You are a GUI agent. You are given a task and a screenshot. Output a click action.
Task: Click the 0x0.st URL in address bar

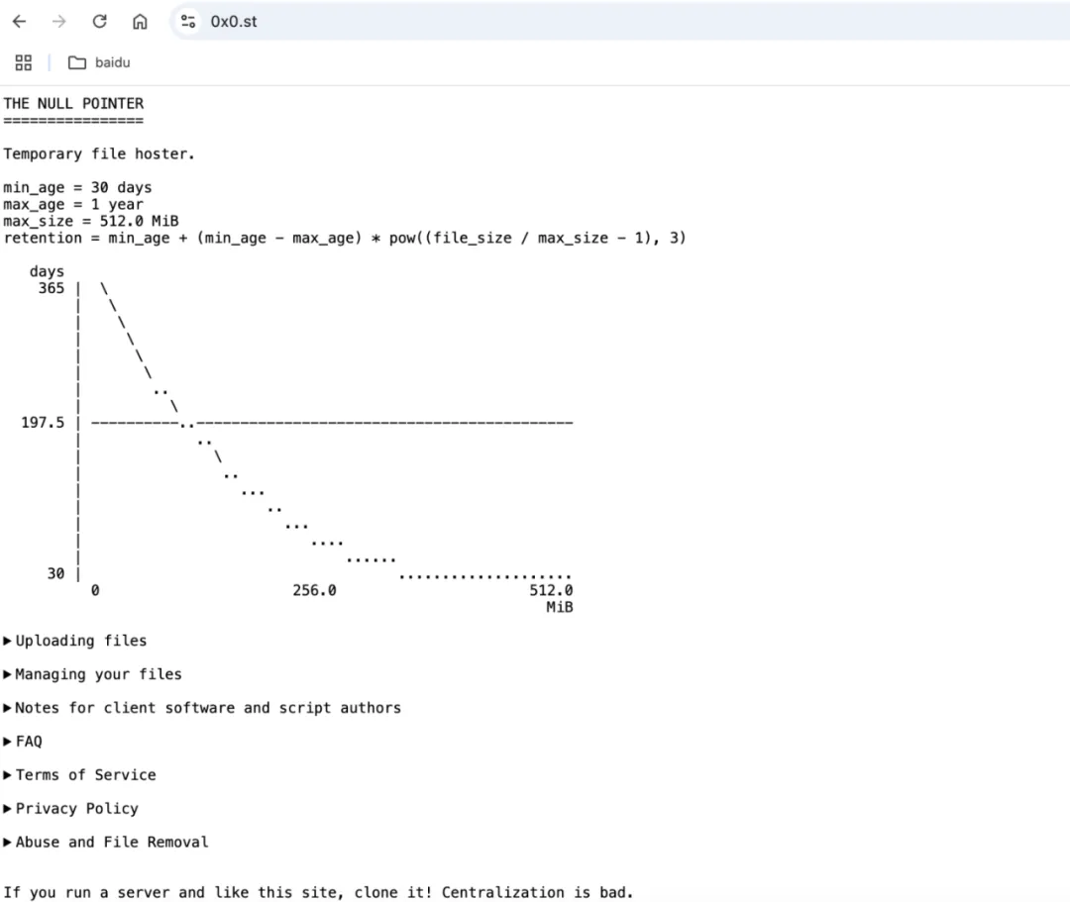[x=234, y=21]
